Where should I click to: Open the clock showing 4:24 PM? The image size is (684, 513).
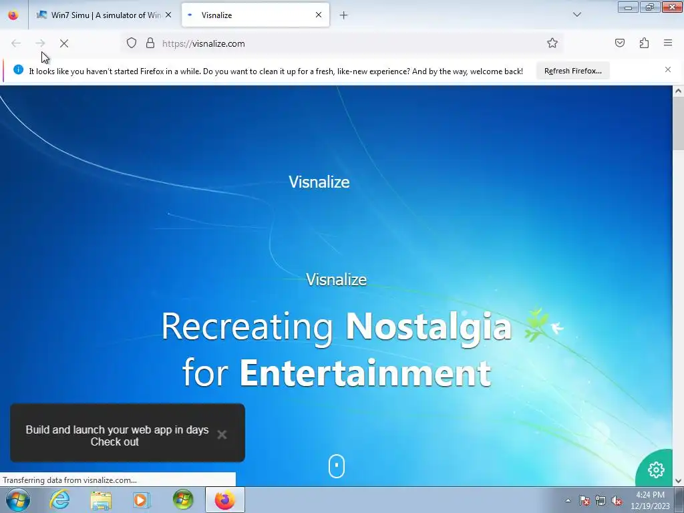point(650,500)
